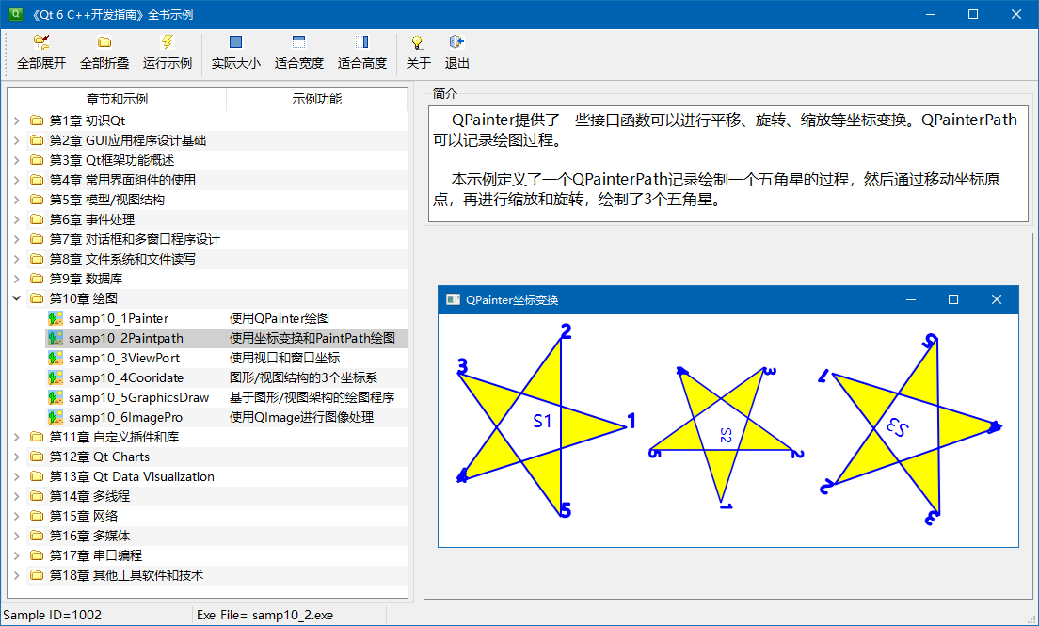The width and height of the screenshot is (1039, 626).
Task: Click the samp10_3ViewPort image icon
Action: (x=56, y=358)
